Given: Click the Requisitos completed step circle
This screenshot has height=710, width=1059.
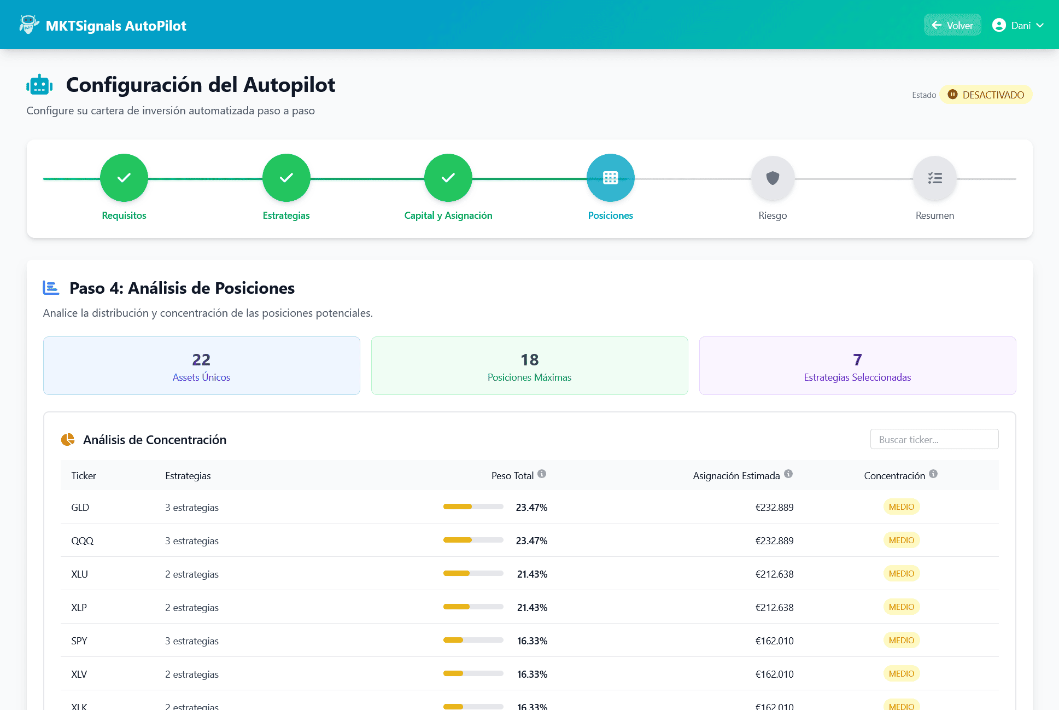Looking at the screenshot, I should [124, 178].
